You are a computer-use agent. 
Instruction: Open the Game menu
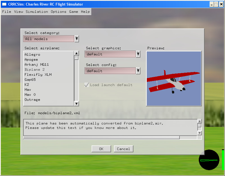(x=74, y=12)
